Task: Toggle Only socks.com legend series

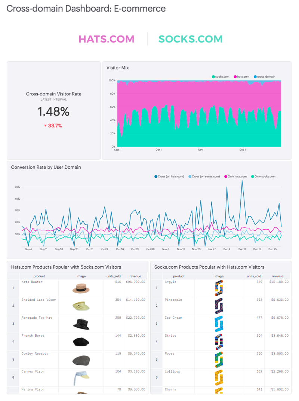Action: pos(263,177)
